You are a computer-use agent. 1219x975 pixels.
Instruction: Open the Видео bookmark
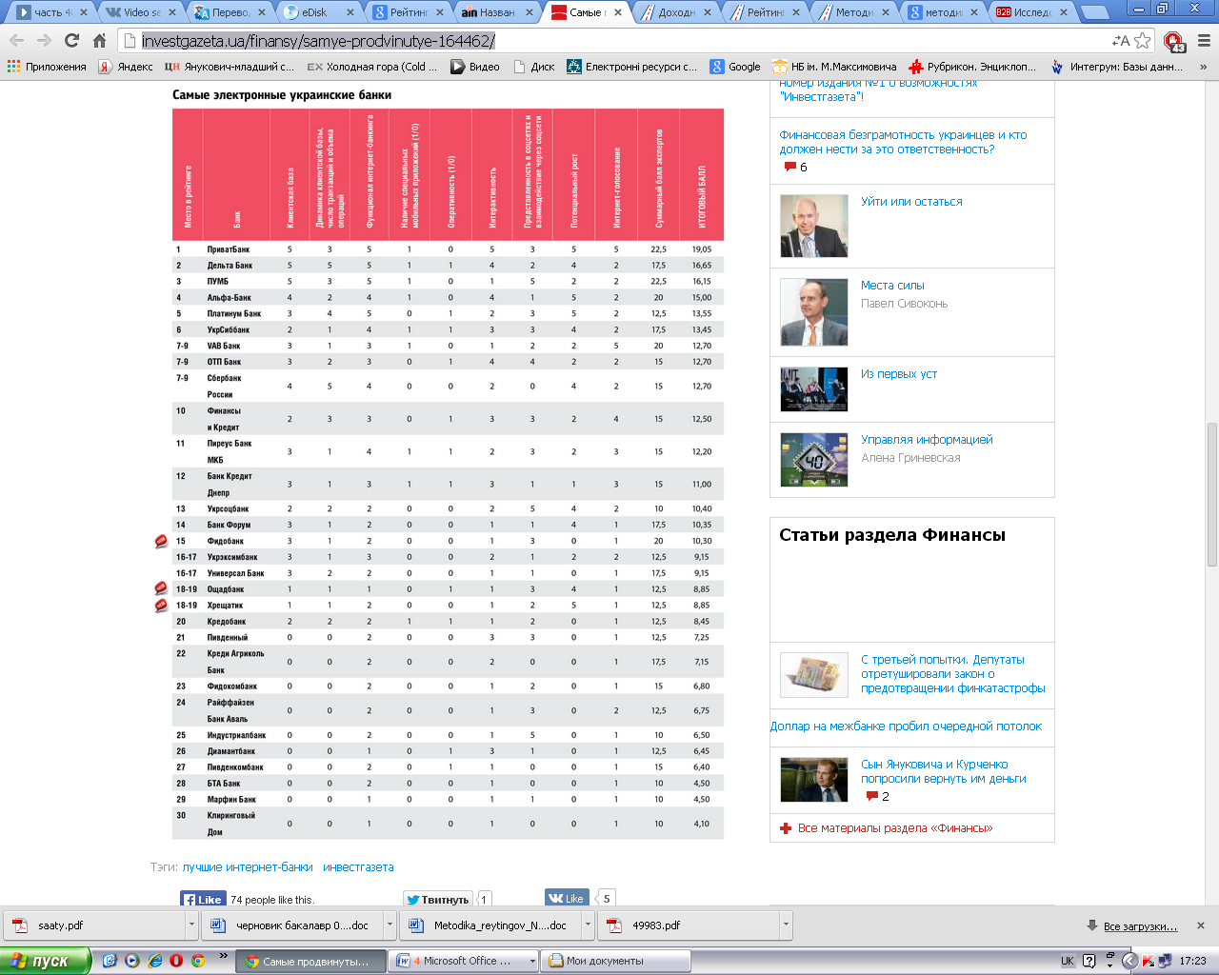[x=475, y=67]
